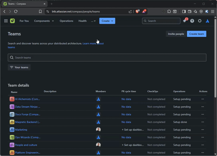This screenshot has height=156, width=217.
Task: Go to Health nav item
Action: click(x=82, y=21)
